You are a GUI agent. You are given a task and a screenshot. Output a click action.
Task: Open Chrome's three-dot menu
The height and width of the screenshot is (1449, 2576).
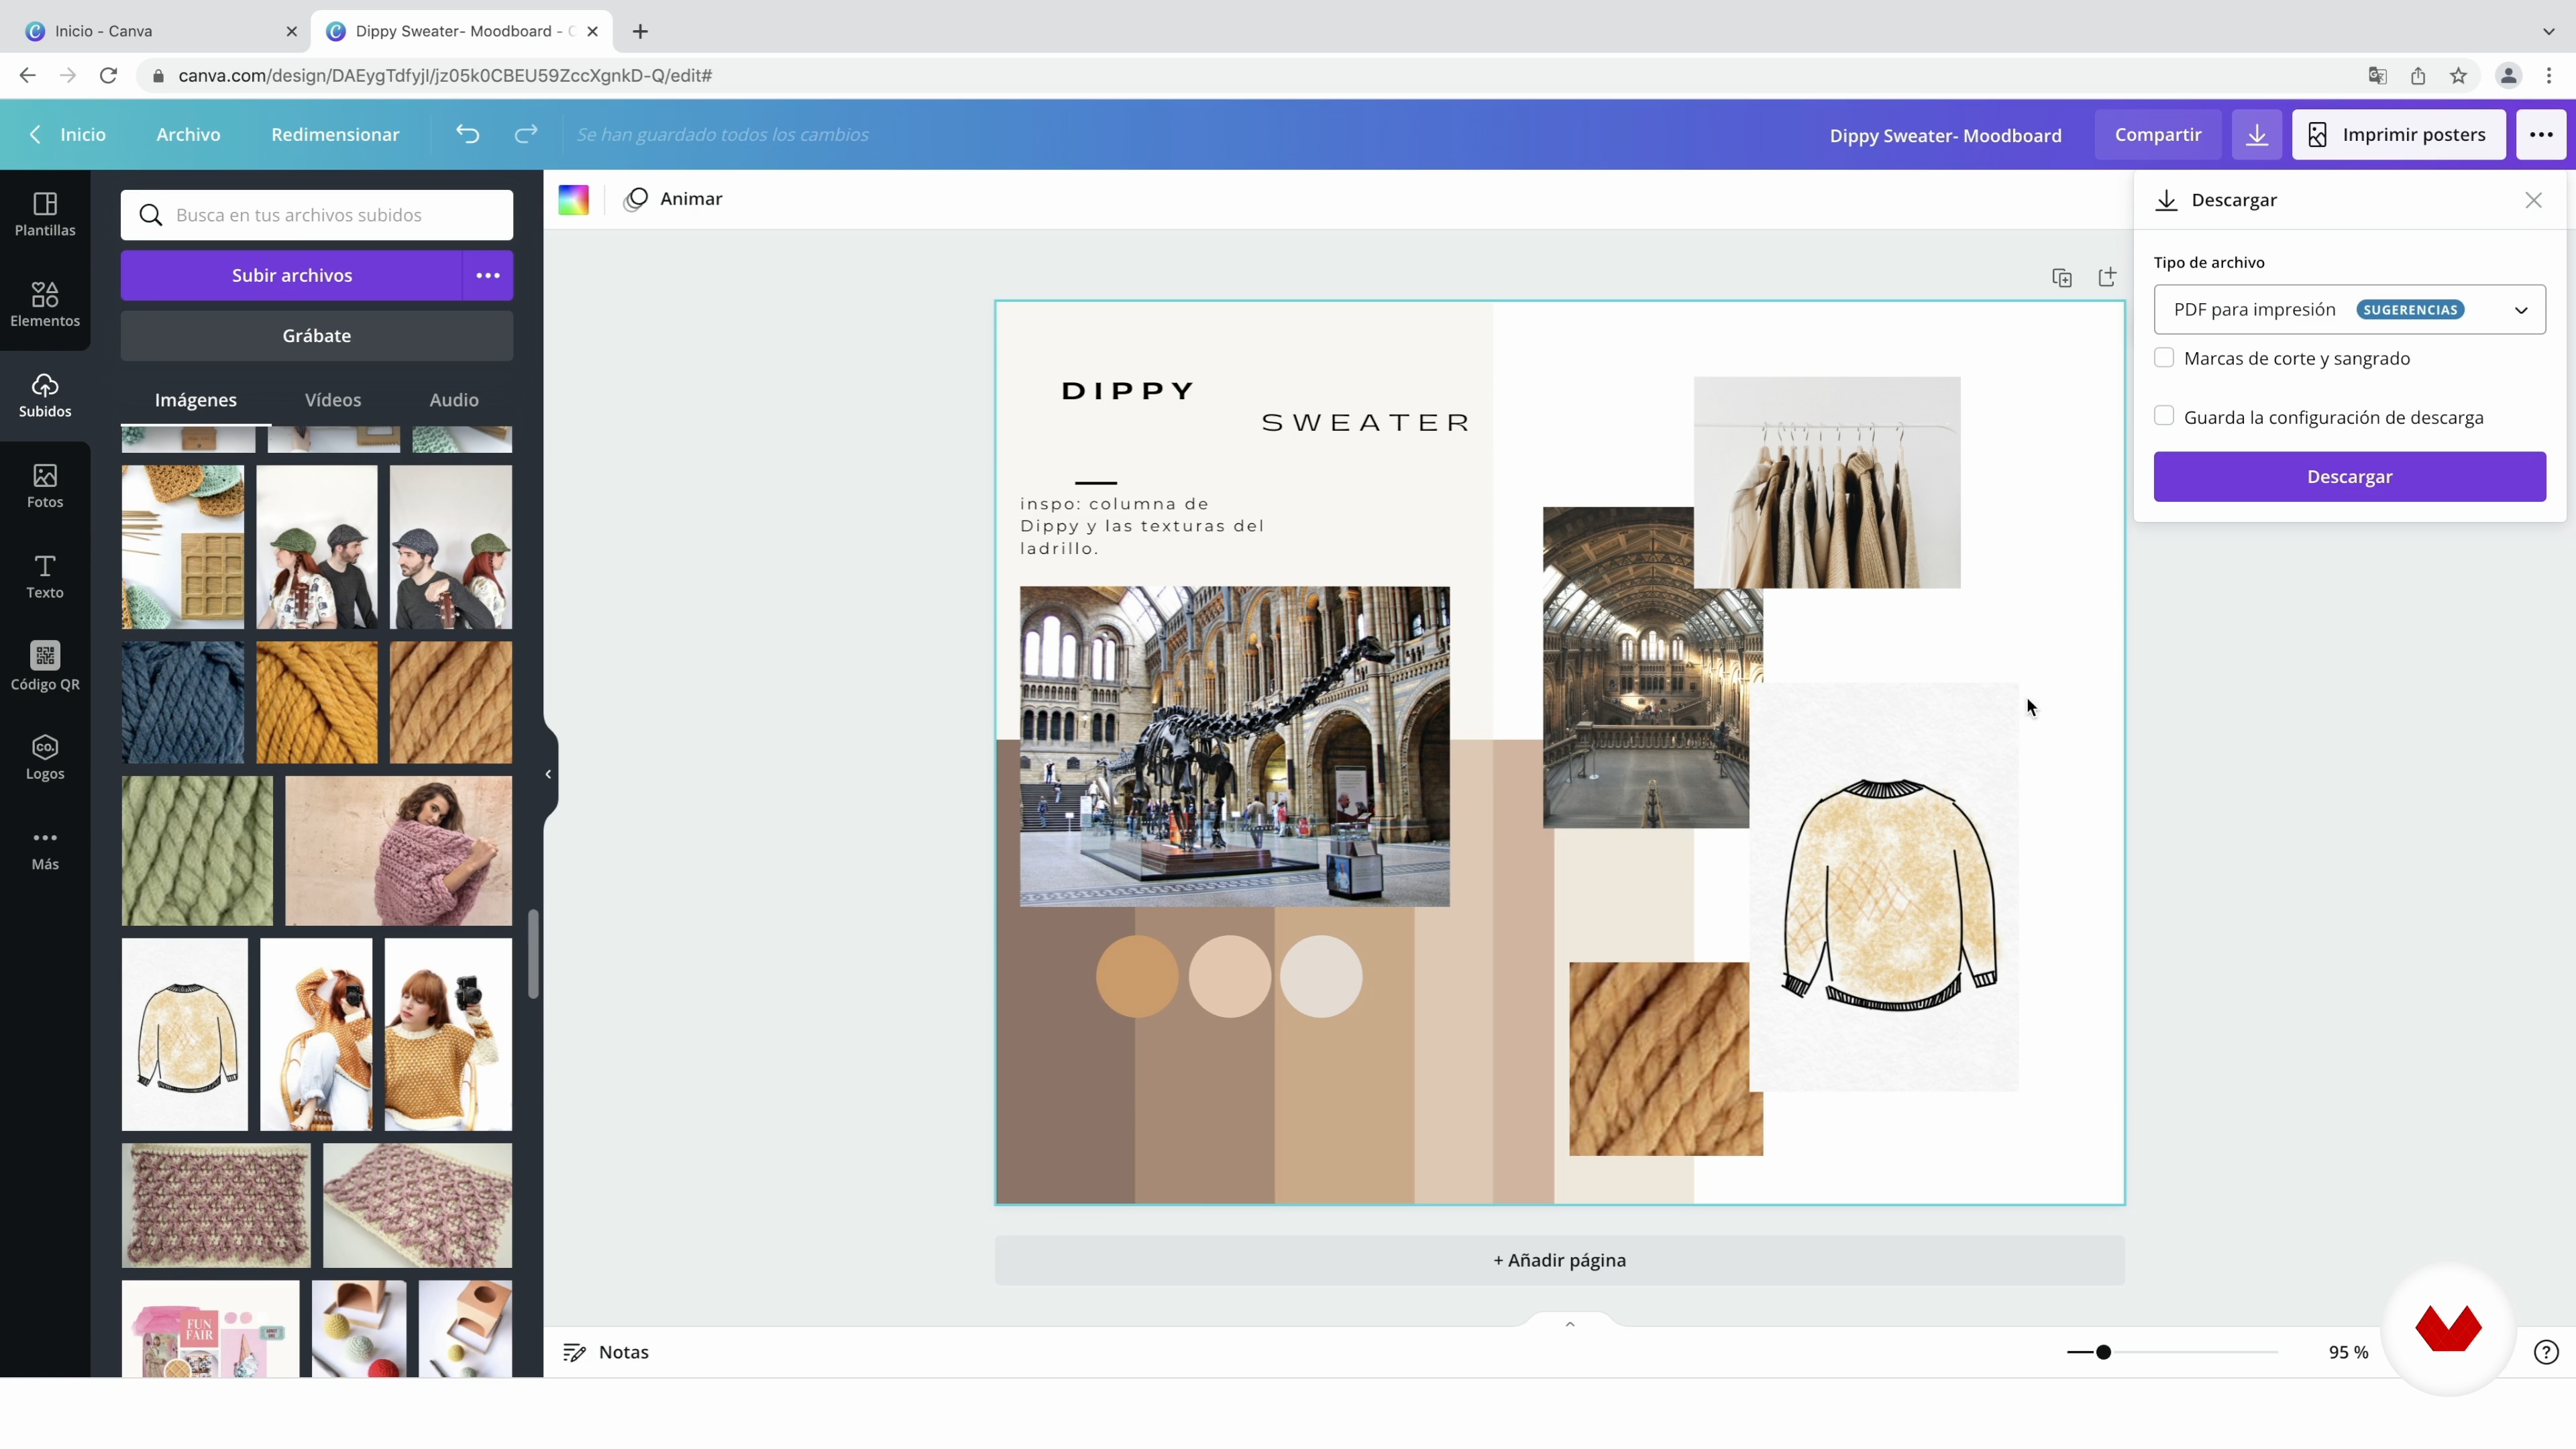click(2549, 76)
